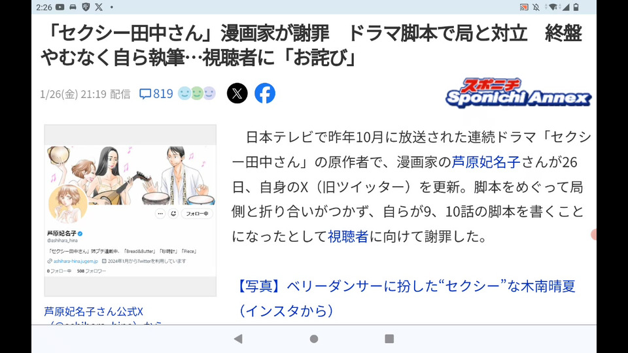628x353 pixels.
Task: Enlarge the X profile screenshot thumbnail
Action: click(130, 210)
